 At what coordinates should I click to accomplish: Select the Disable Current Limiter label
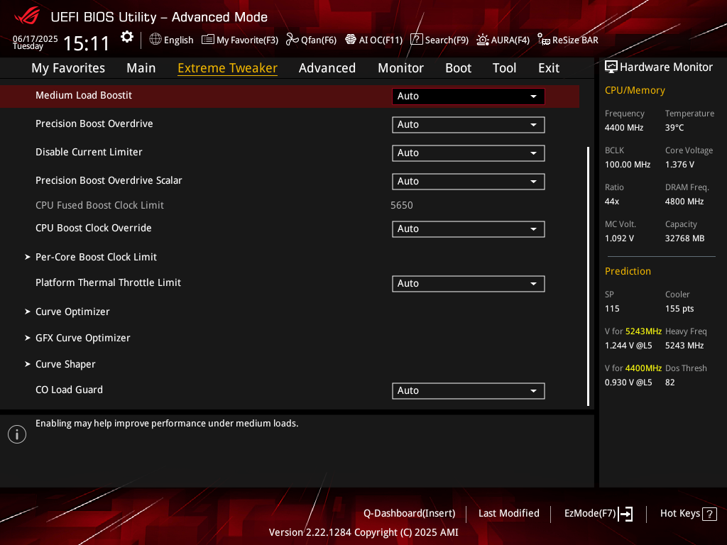coord(89,152)
